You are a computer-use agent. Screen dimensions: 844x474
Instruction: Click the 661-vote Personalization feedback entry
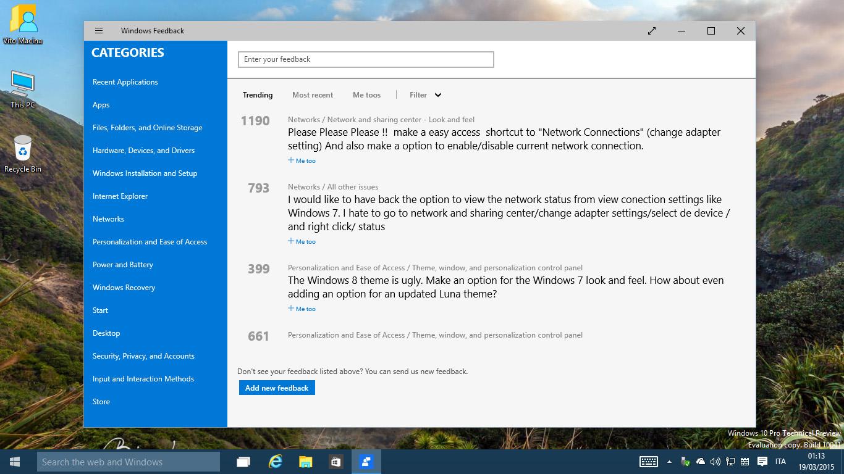coord(435,335)
